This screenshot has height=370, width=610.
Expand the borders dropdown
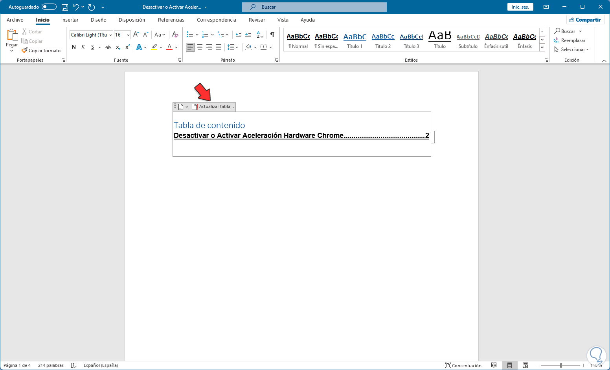271,47
